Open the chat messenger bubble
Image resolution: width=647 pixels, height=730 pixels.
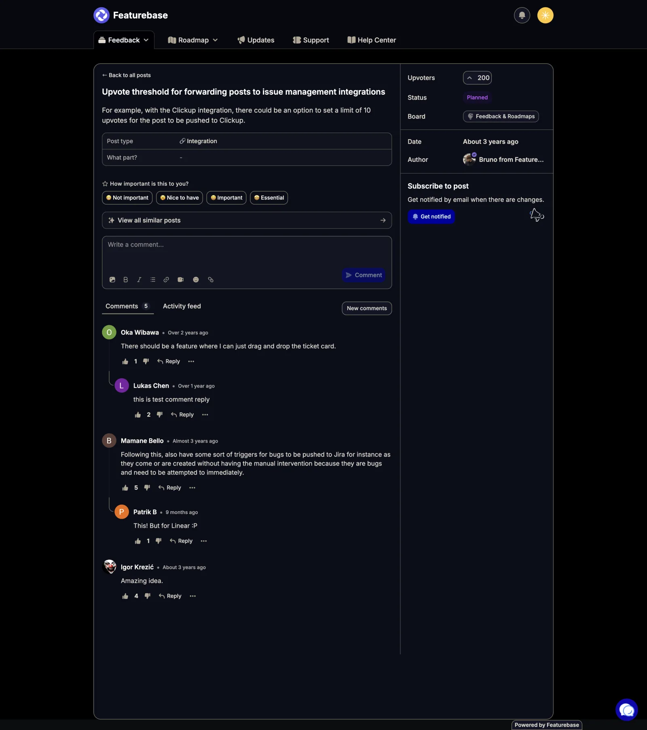tap(626, 710)
